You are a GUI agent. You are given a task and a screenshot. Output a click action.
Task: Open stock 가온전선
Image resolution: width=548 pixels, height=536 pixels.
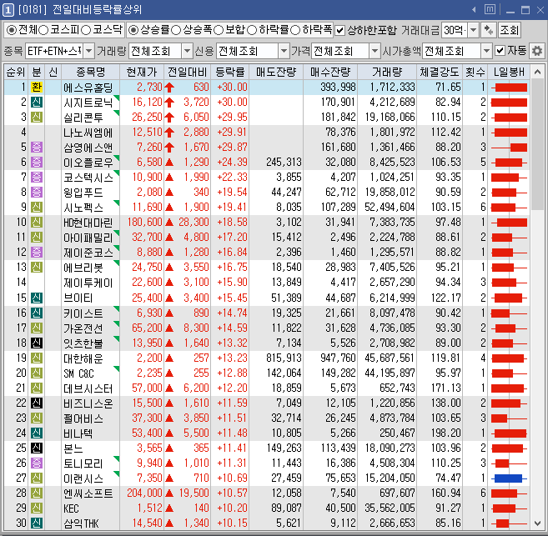tap(83, 328)
